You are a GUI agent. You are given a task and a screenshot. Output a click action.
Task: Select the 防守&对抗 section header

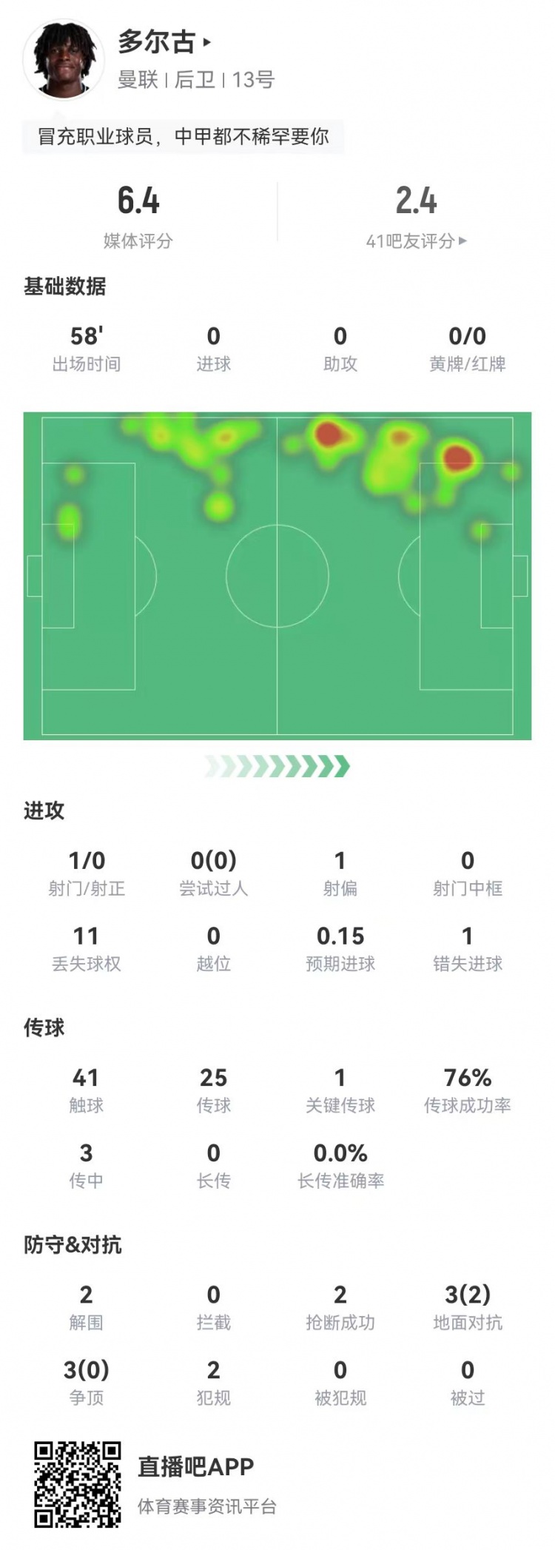(73, 1244)
